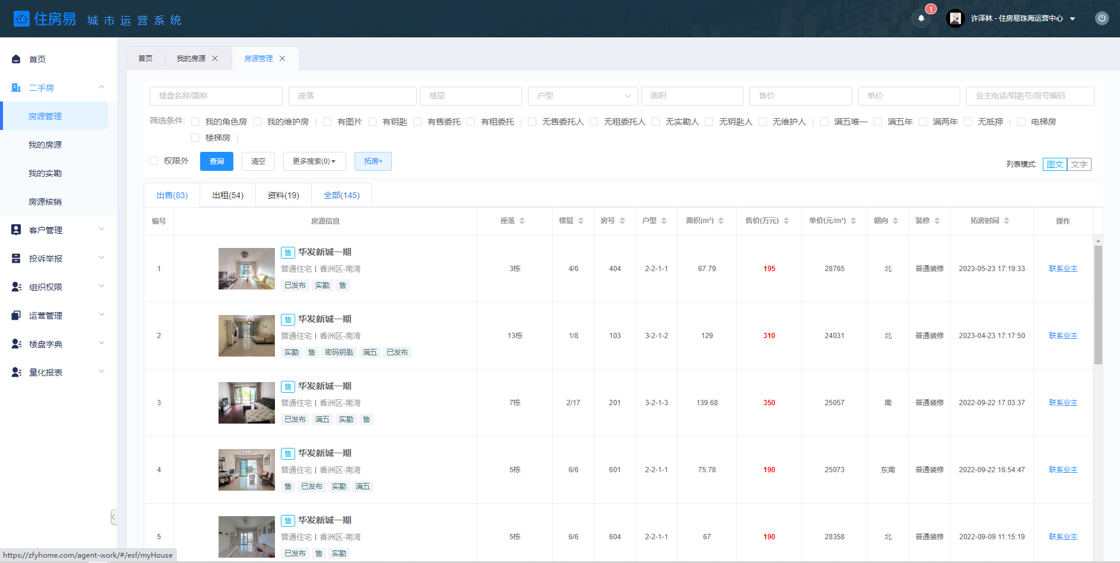Sort by 楼层 column arrows
1120x563 pixels.
coord(581,221)
